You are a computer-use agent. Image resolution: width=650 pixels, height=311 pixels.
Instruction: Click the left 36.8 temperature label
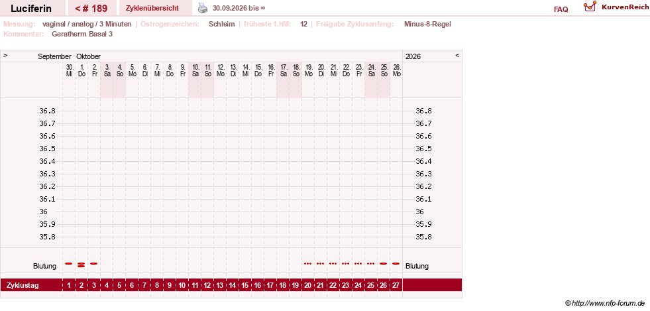47,111
